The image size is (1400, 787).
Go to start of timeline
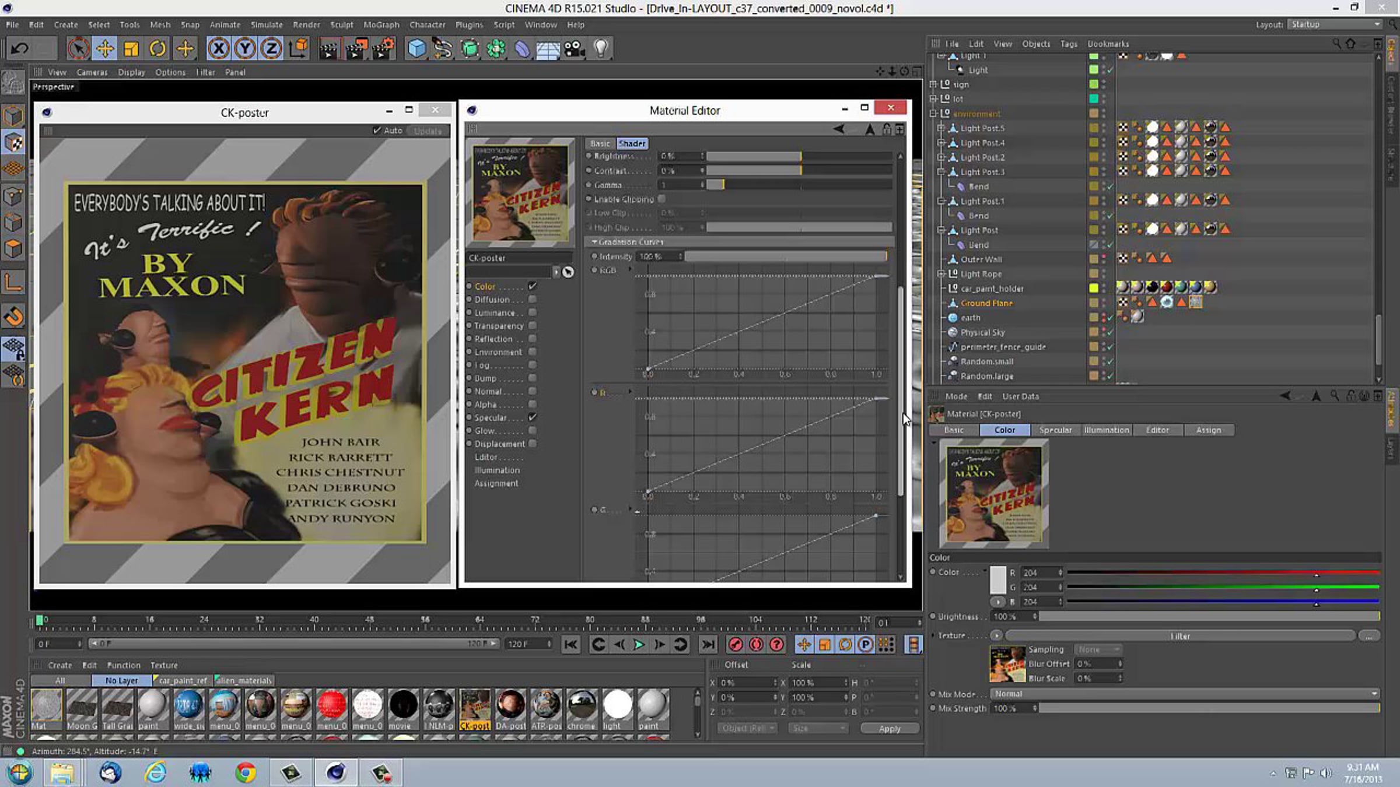pyautogui.click(x=570, y=644)
